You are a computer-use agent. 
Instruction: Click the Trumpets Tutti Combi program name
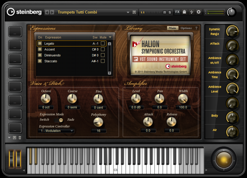(77, 12)
